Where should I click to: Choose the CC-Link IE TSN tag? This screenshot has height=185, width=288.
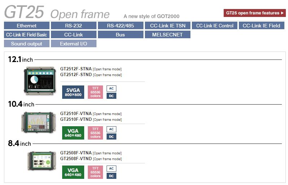click(x=167, y=26)
